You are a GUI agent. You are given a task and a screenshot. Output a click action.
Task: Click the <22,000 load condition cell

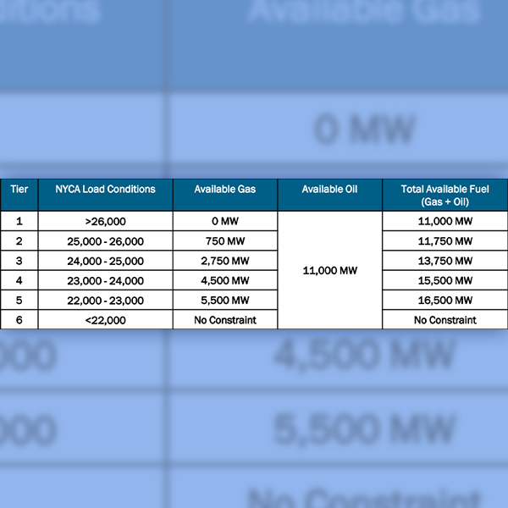(x=106, y=320)
